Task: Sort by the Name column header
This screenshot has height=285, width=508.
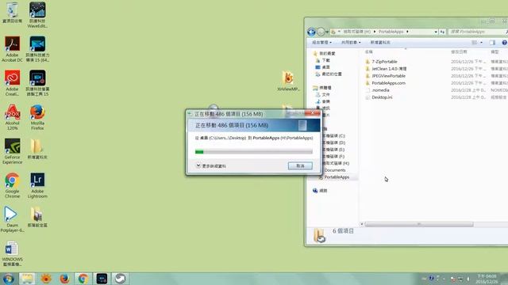Action: 368,52
